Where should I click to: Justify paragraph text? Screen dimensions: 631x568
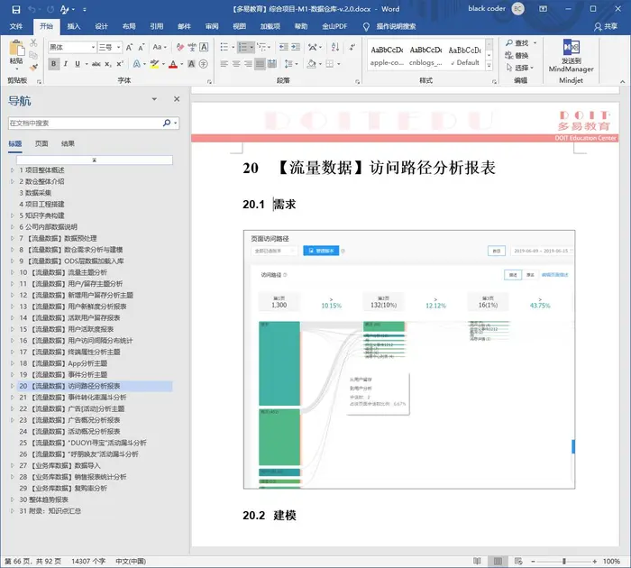(x=260, y=64)
